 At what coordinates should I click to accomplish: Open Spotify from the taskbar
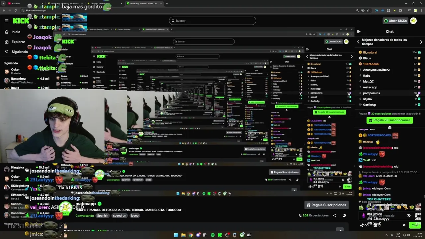(x=212, y=235)
